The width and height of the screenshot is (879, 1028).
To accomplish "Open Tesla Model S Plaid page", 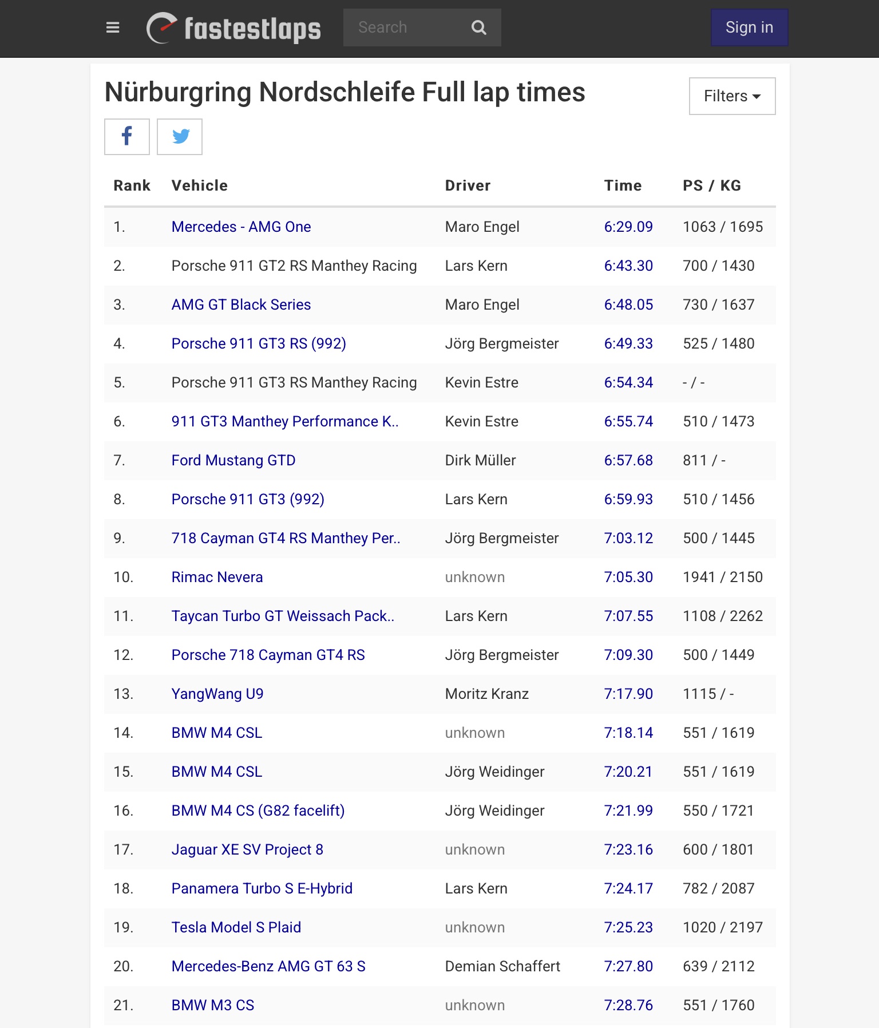I will point(236,927).
